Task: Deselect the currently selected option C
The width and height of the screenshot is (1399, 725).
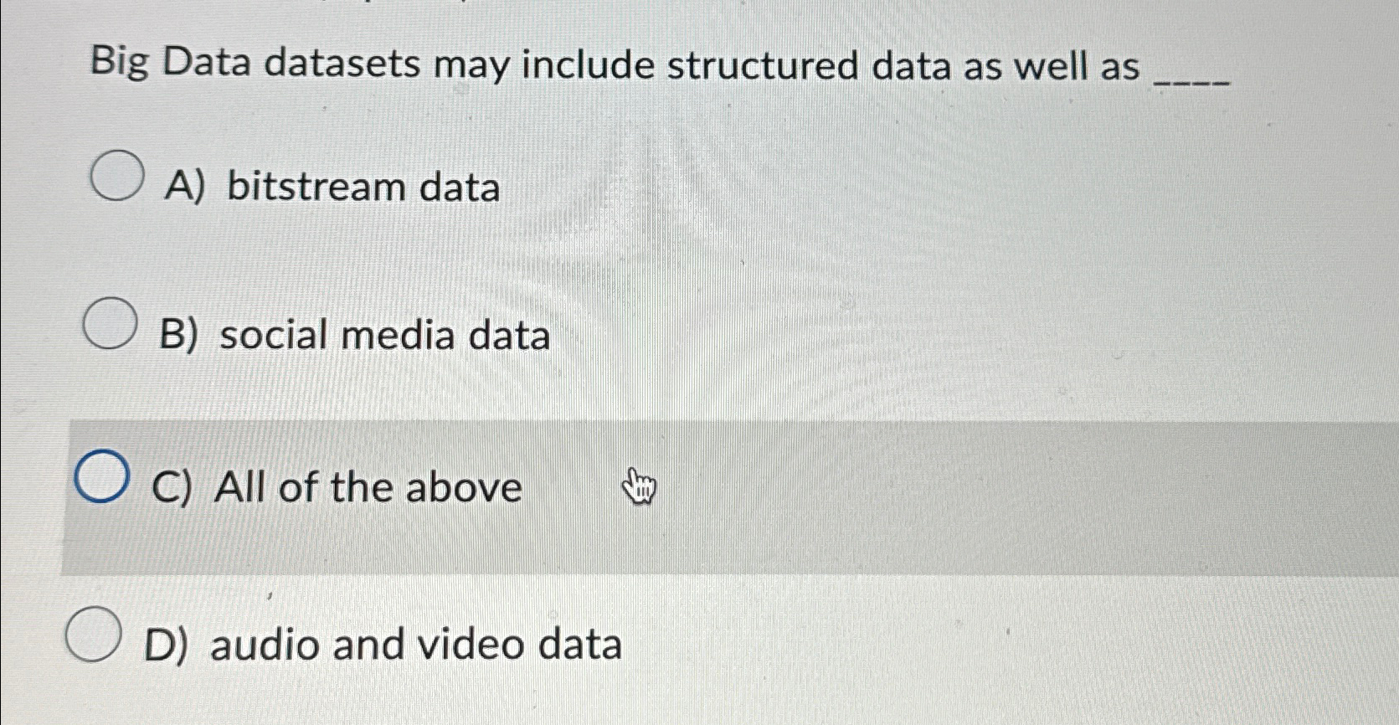Action: pyautogui.click(x=100, y=477)
